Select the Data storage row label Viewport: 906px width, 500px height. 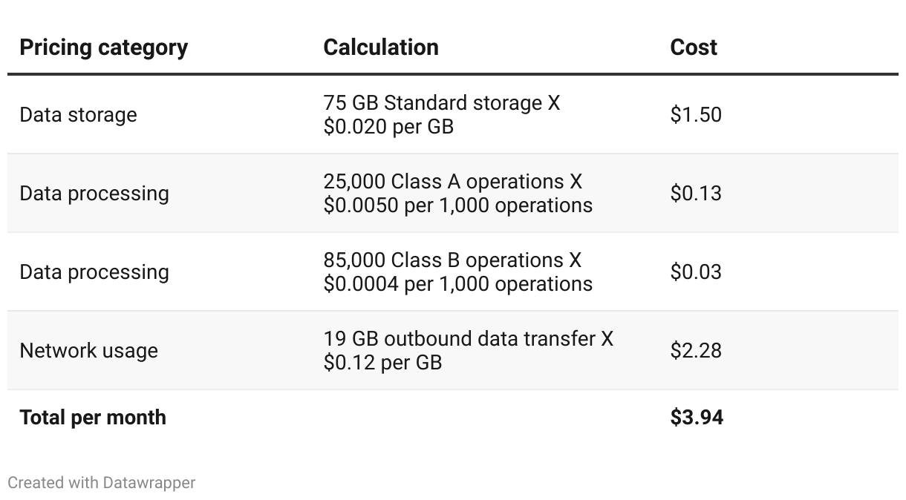(x=78, y=115)
